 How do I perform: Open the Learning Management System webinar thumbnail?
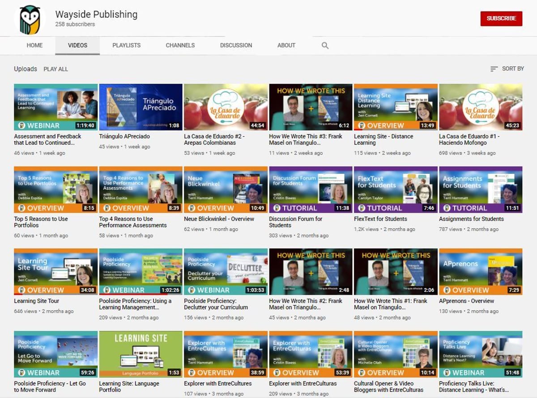point(141,272)
